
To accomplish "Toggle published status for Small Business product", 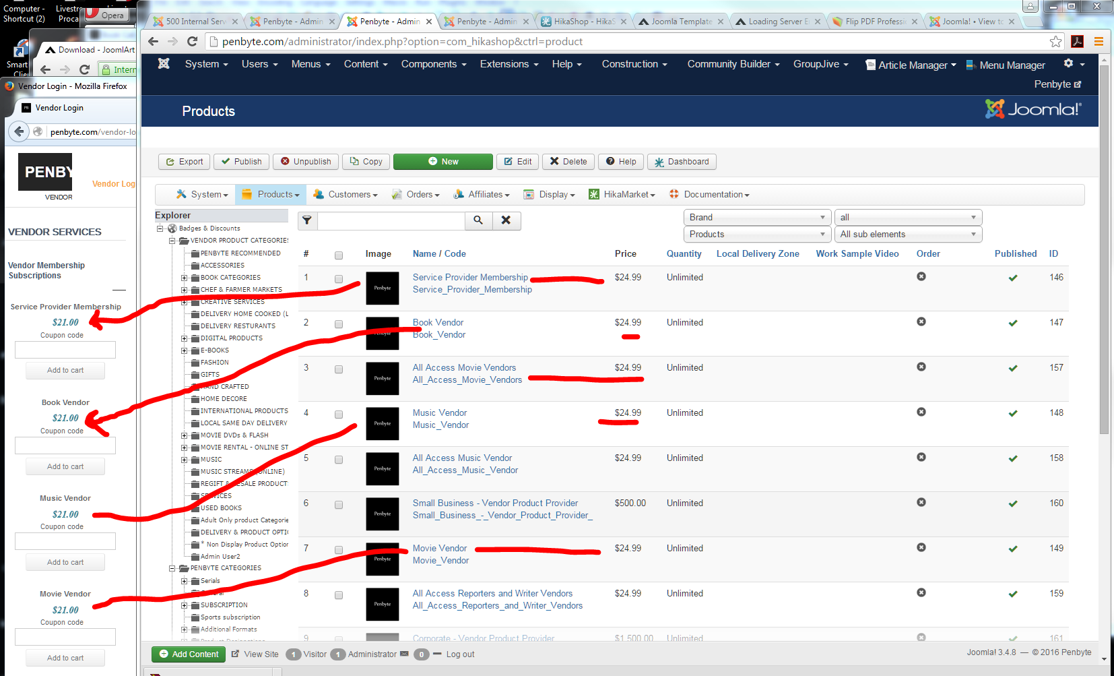I will pyautogui.click(x=1013, y=503).
